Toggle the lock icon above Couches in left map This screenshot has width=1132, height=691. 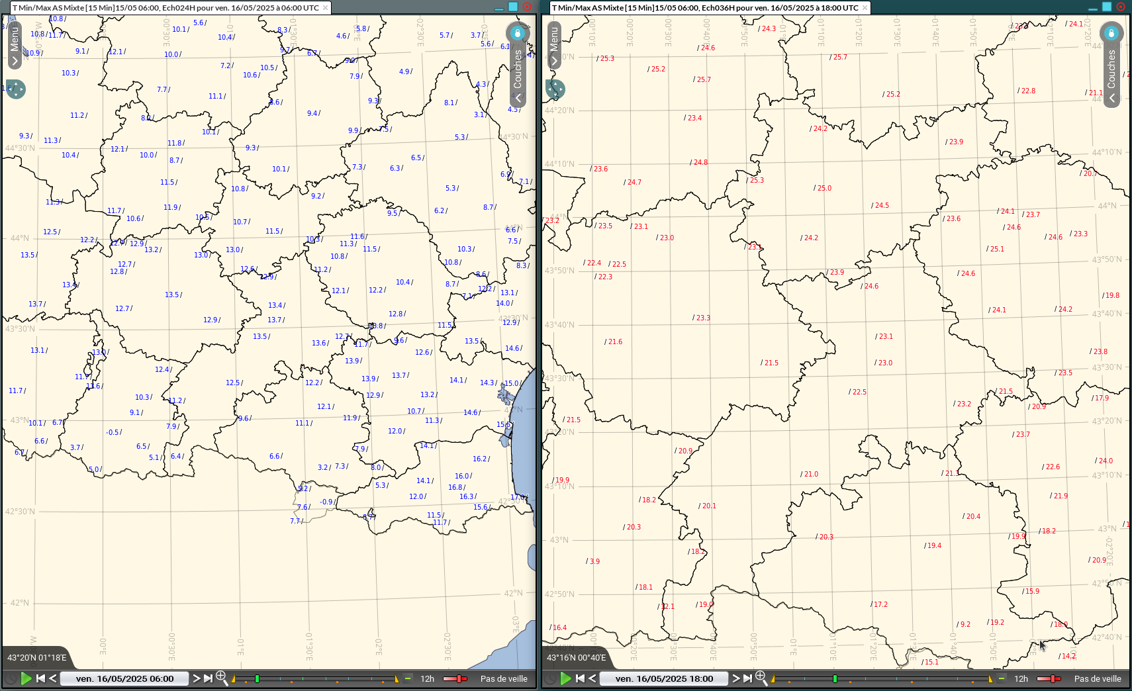click(x=518, y=33)
